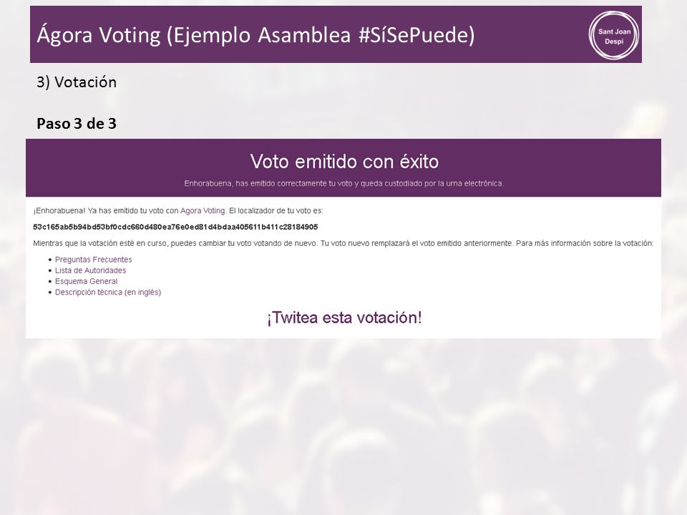Click the Ágora Voting slide title
687x515 pixels.
coord(255,35)
